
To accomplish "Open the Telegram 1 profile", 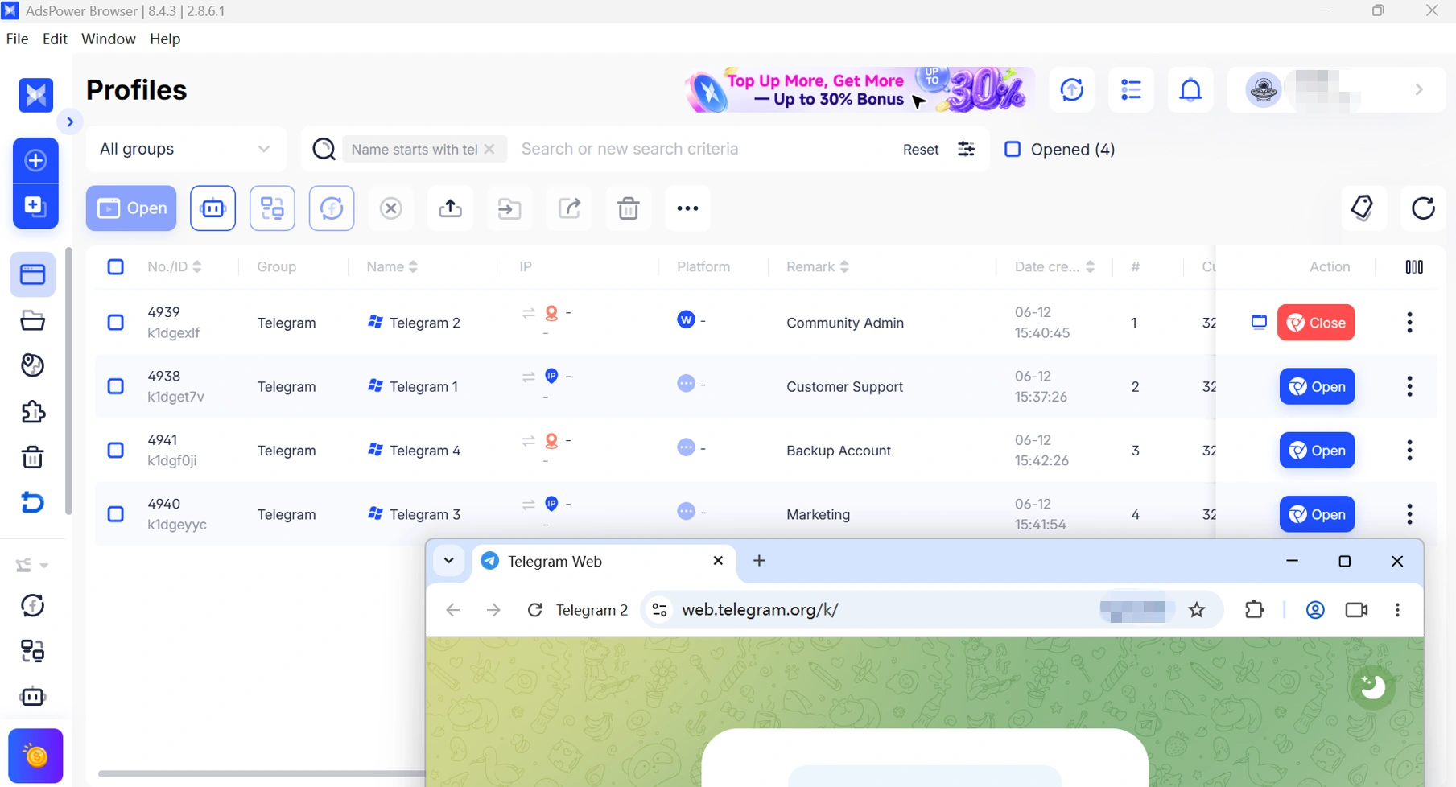I will pos(1317,386).
